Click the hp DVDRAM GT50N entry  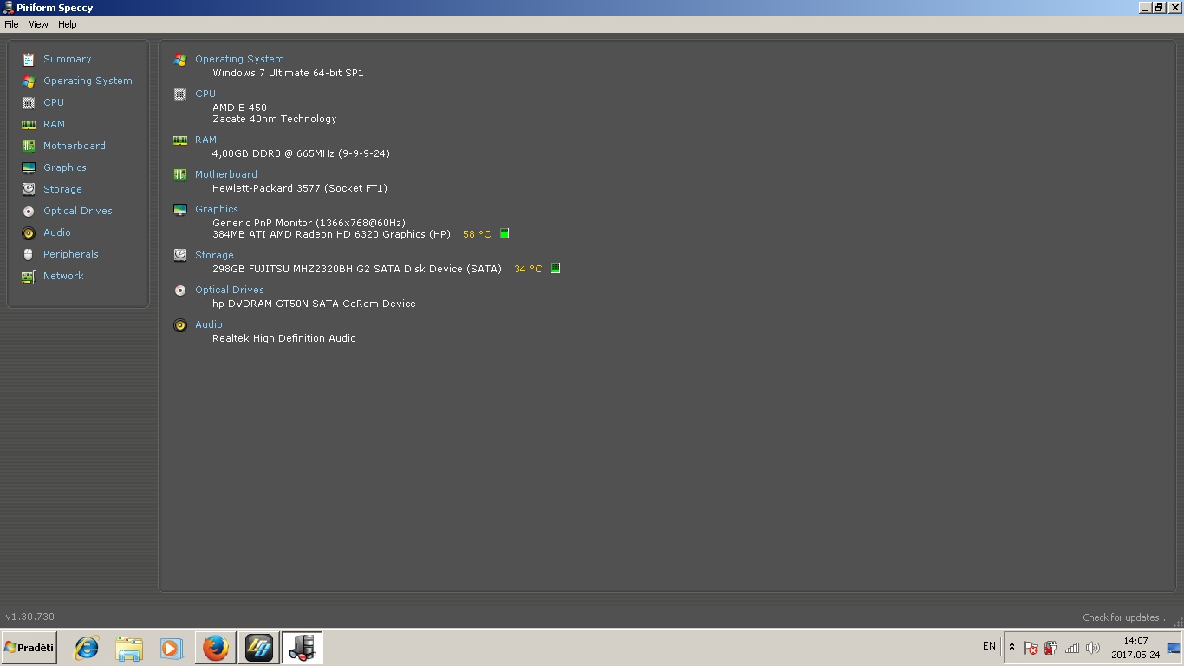pyautogui.click(x=314, y=304)
